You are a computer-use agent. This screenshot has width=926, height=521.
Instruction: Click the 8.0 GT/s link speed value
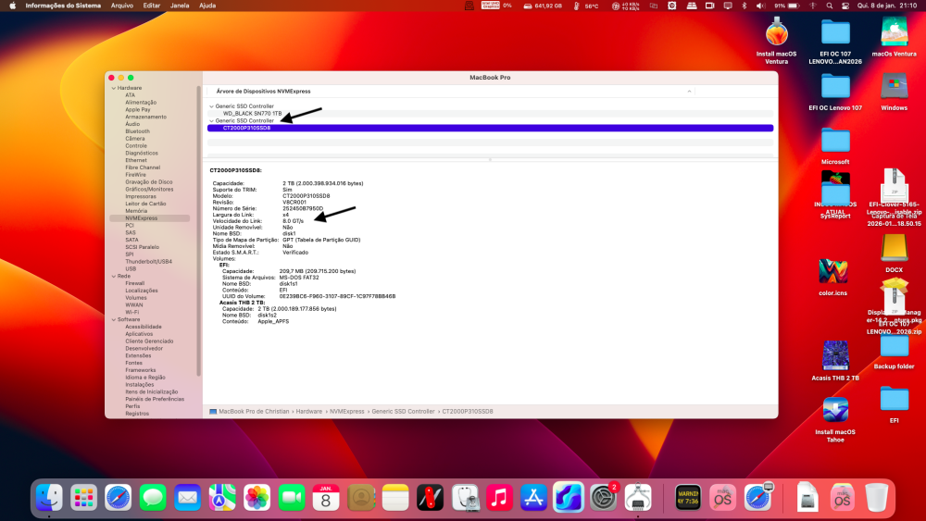(293, 221)
